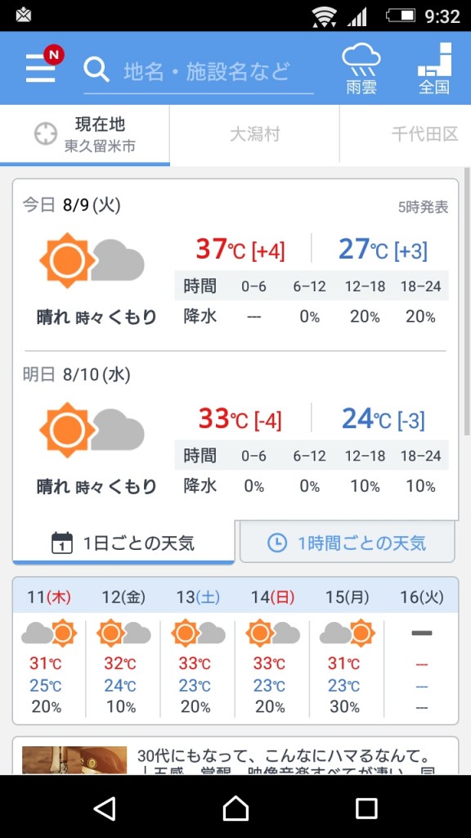Select the 1時間ごとの天気 tab

[347, 543]
